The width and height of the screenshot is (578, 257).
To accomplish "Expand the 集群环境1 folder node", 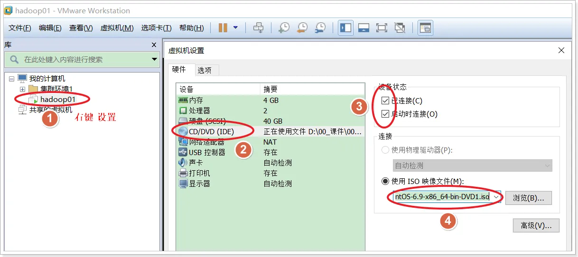I will pos(22,89).
